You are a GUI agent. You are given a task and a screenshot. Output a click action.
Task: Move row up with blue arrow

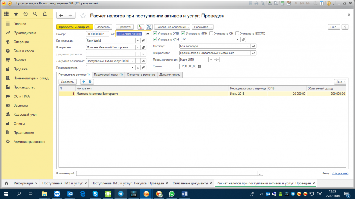(x=84, y=82)
